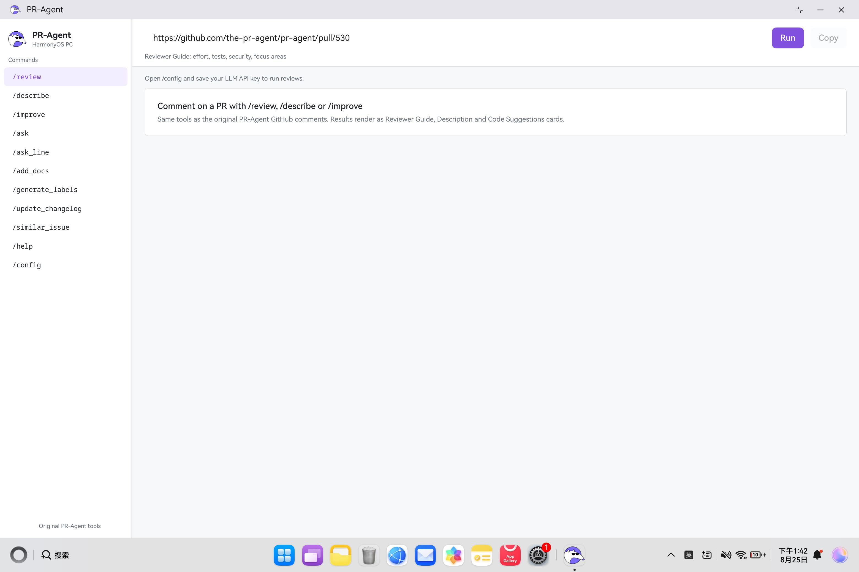Image resolution: width=859 pixels, height=572 pixels.
Task: Expand the hidden tray icons chevron
Action: (x=671, y=555)
